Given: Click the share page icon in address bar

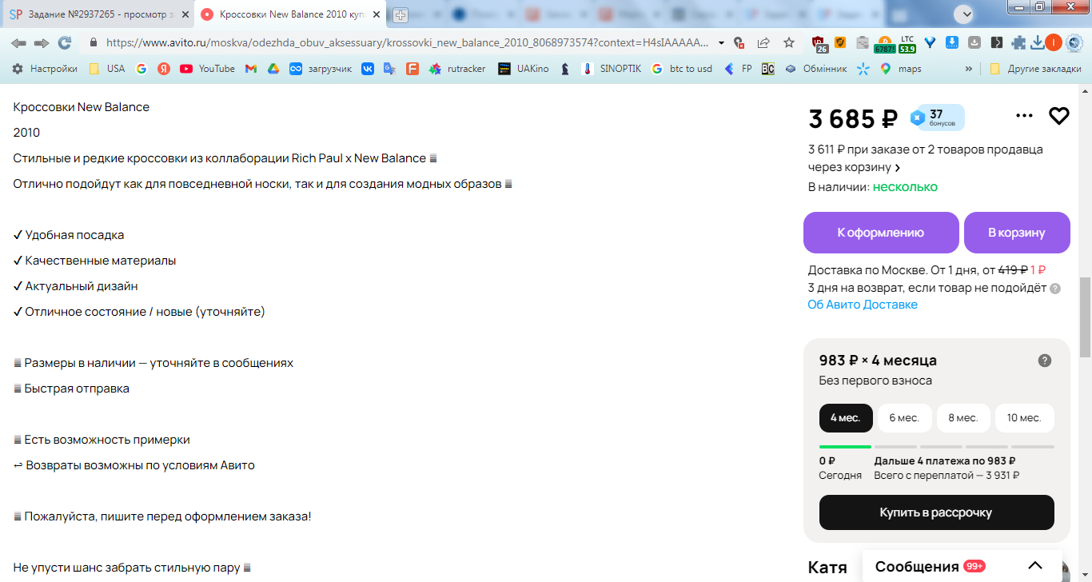Looking at the screenshot, I should tap(764, 42).
